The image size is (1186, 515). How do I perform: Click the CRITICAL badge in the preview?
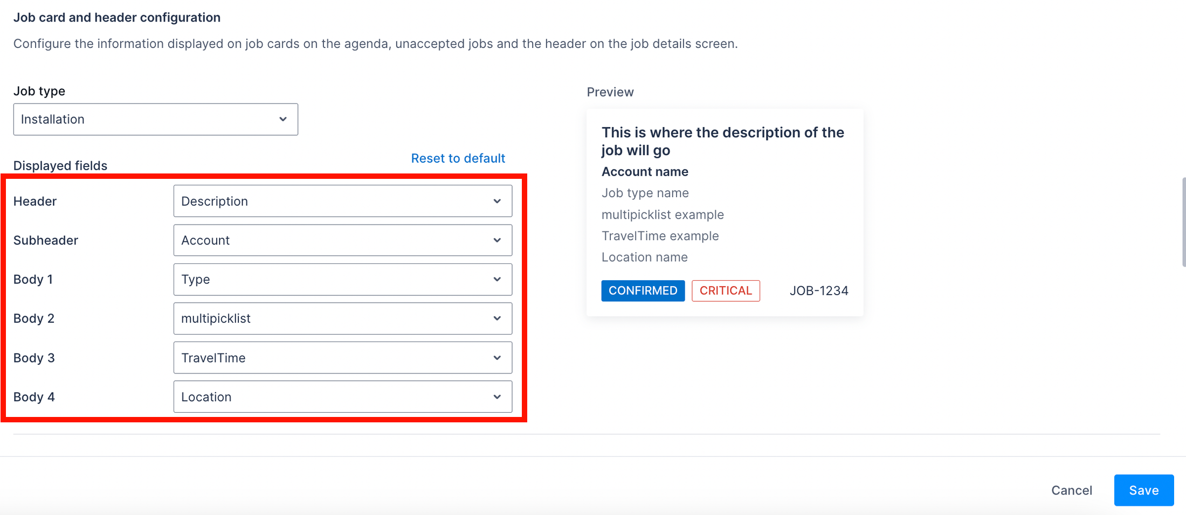point(726,290)
